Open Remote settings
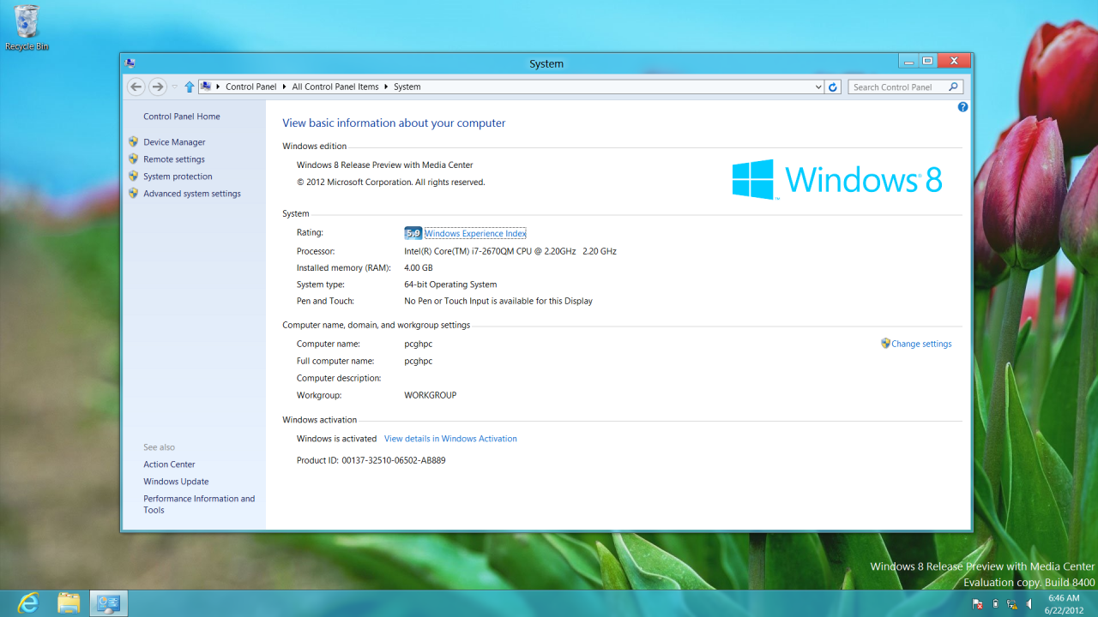Screen dimensions: 1098x617 (x=174, y=159)
